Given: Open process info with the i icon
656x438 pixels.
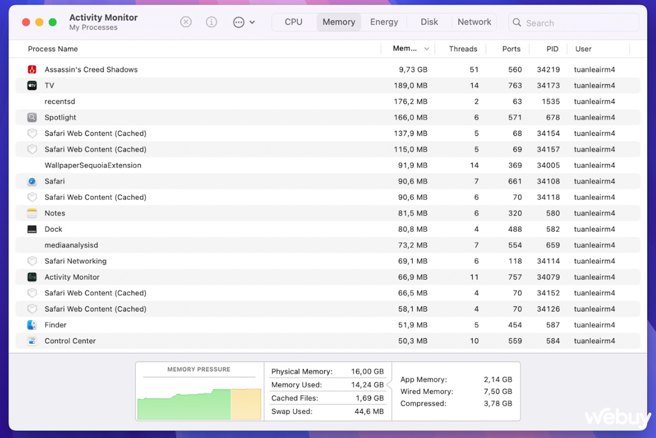Looking at the screenshot, I should (x=211, y=22).
